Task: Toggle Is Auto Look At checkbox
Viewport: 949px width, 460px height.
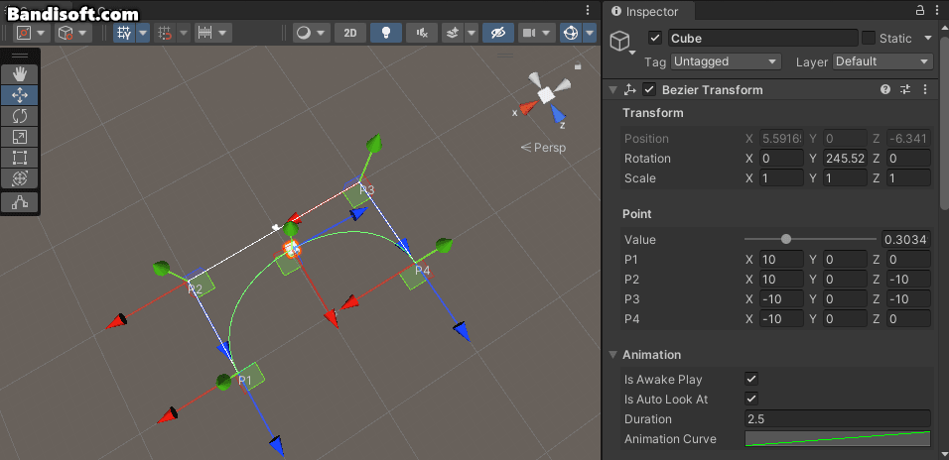Action: (x=751, y=399)
